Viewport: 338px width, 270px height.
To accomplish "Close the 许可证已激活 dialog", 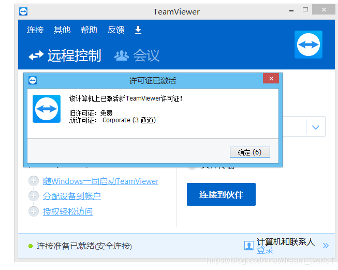I will pos(271,78).
